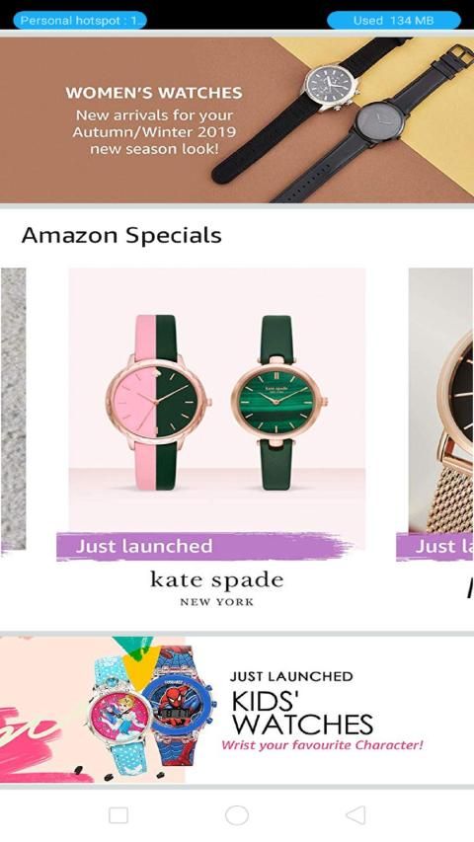Open the Personal hotspot status pill
The height and width of the screenshot is (842, 474).
[80, 21]
